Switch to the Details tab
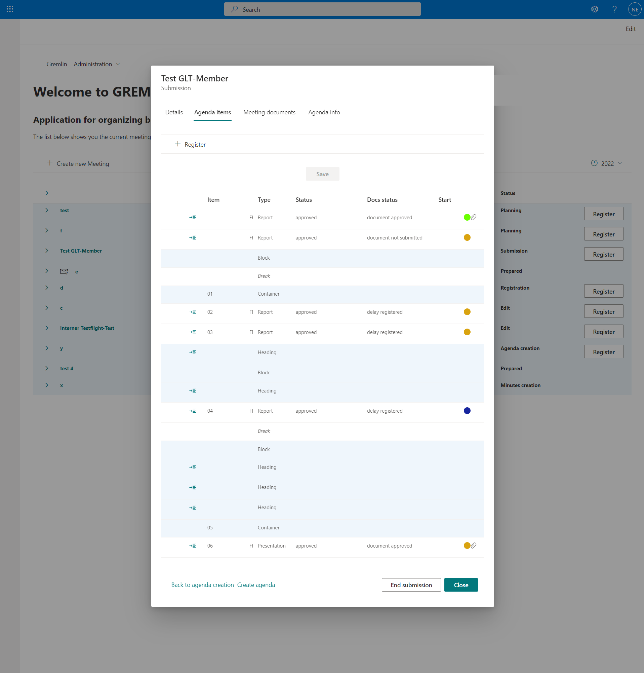 [174, 112]
